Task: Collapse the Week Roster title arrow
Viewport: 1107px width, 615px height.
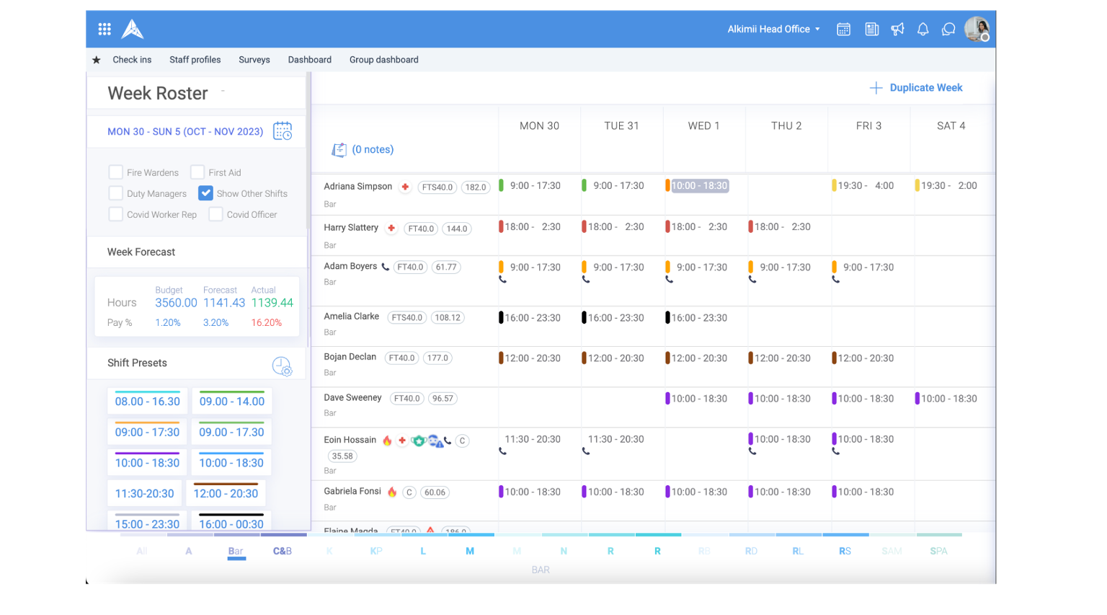Action: tap(223, 91)
